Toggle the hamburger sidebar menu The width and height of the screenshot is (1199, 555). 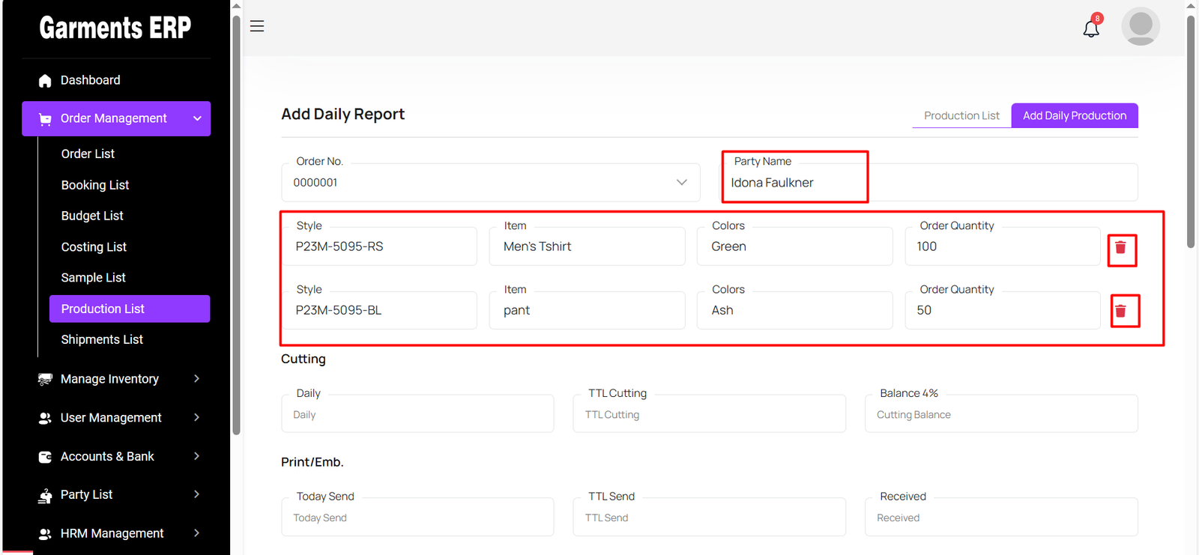(257, 26)
